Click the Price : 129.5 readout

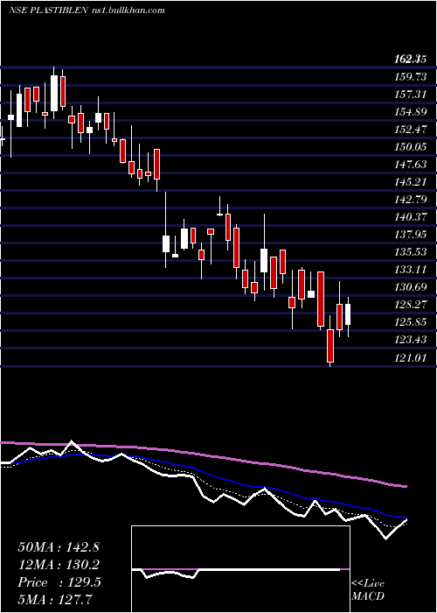click(x=59, y=582)
